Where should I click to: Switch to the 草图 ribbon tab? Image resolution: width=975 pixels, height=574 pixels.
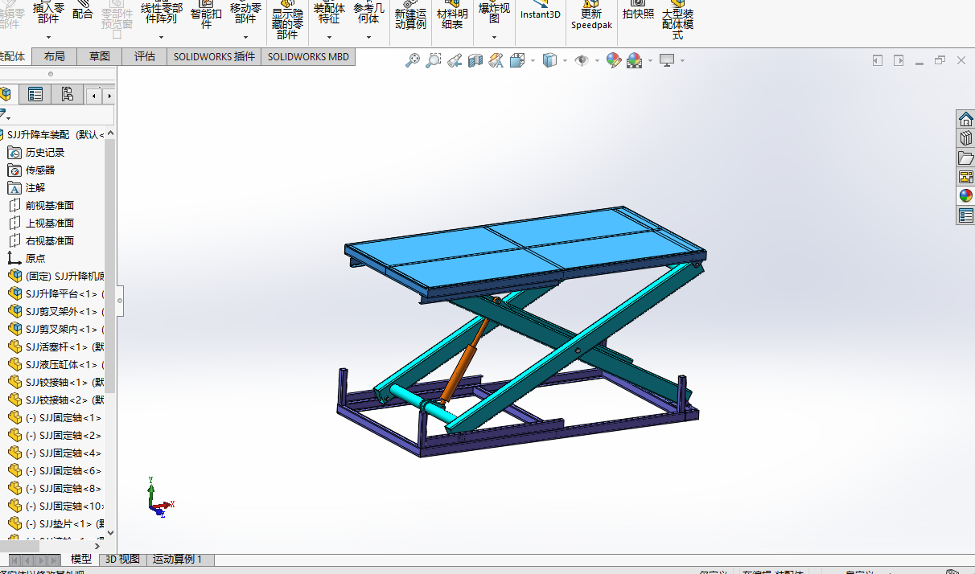point(100,57)
